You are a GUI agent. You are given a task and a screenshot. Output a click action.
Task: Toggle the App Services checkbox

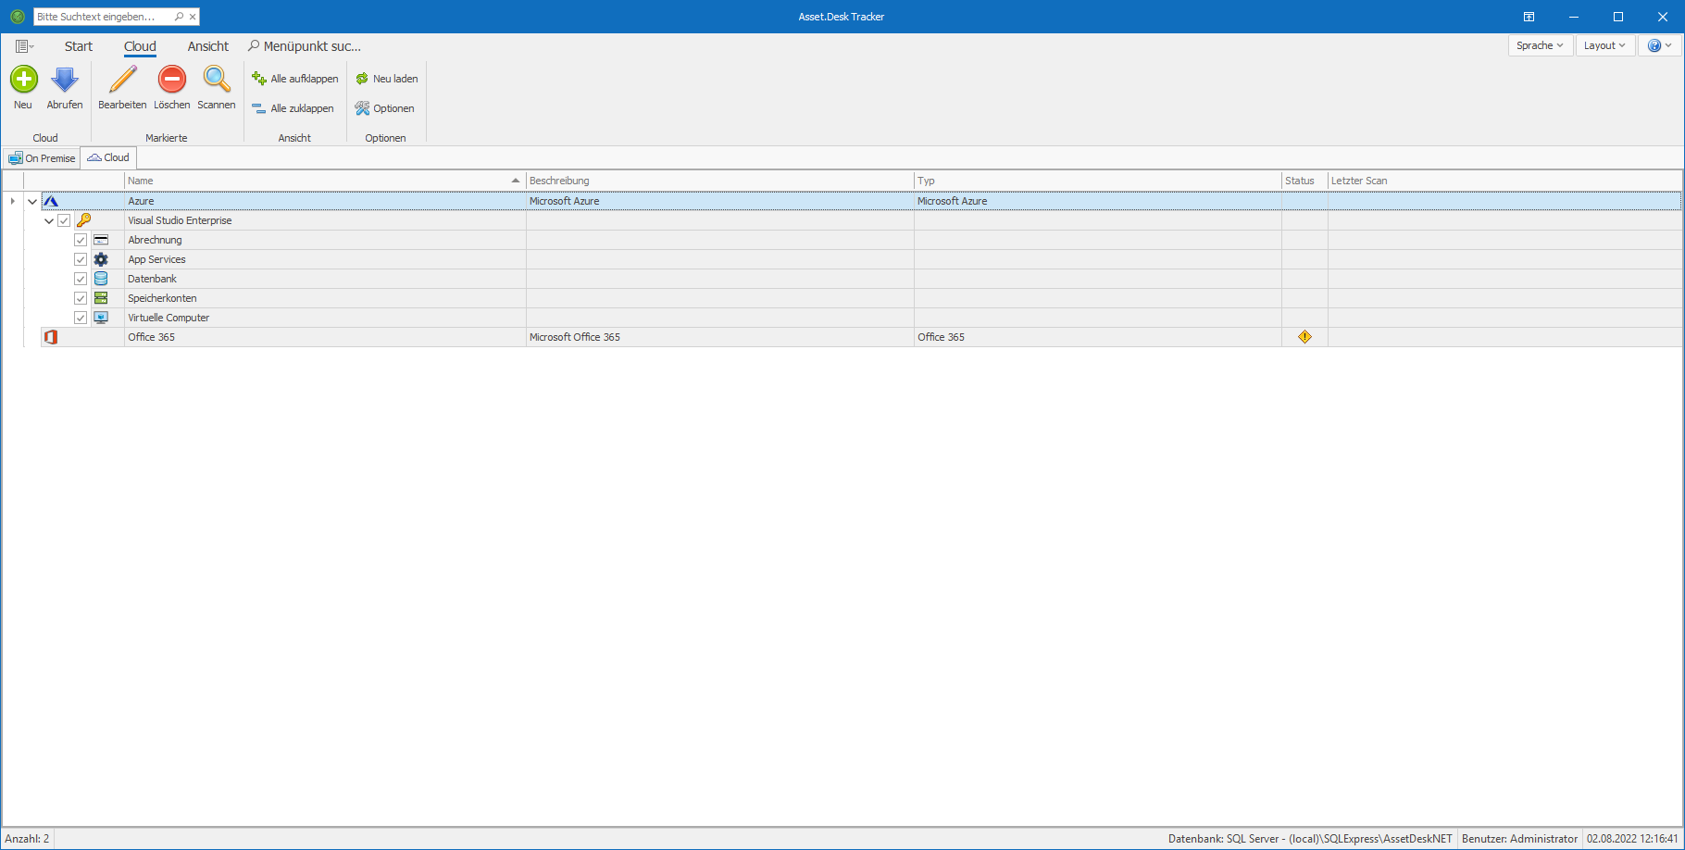coord(81,259)
